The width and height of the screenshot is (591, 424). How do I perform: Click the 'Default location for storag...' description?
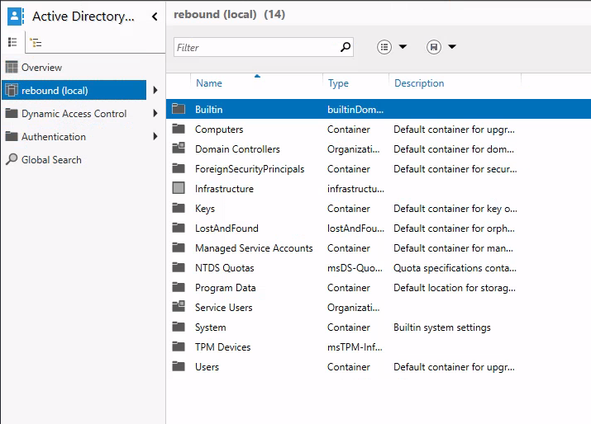(x=455, y=288)
